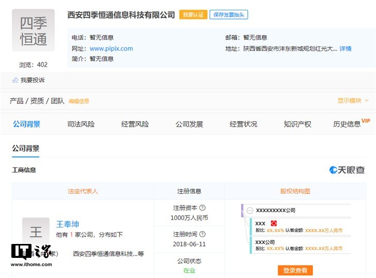Viewport: 376px width, 278px height.
Task: Open the www.pipix.com website link
Action: coord(111,48)
